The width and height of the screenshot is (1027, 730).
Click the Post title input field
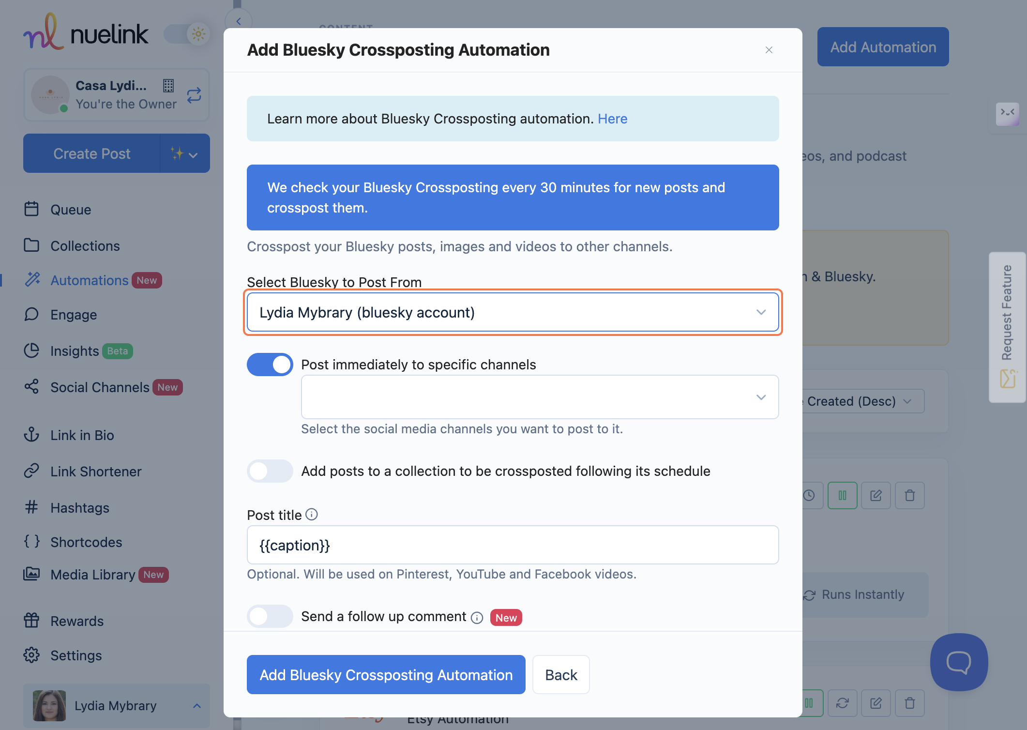pyautogui.click(x=513, y=545)
